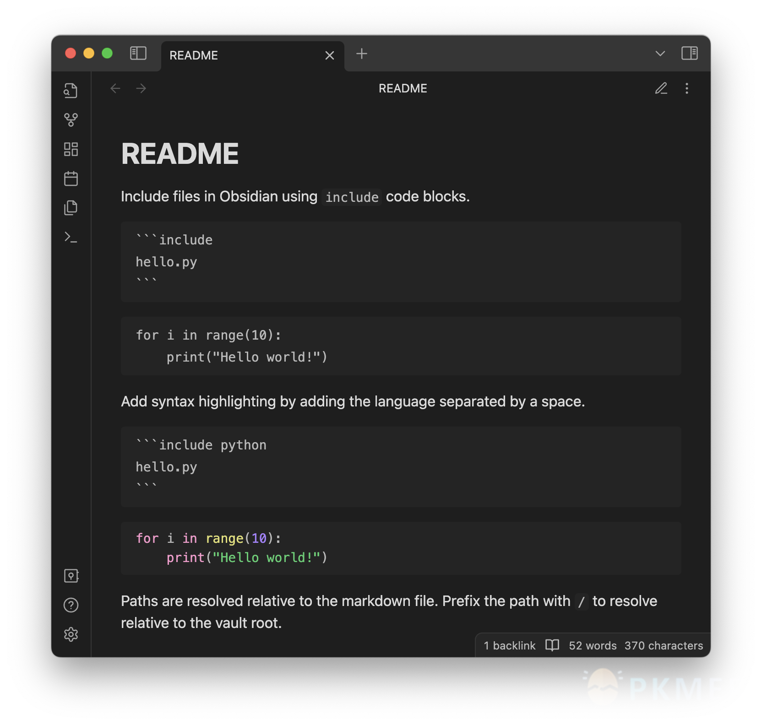Viewport: 762px width, 725px height.
Task: Click the highlighted print("Hello world!") line
Action: (247, 557)
